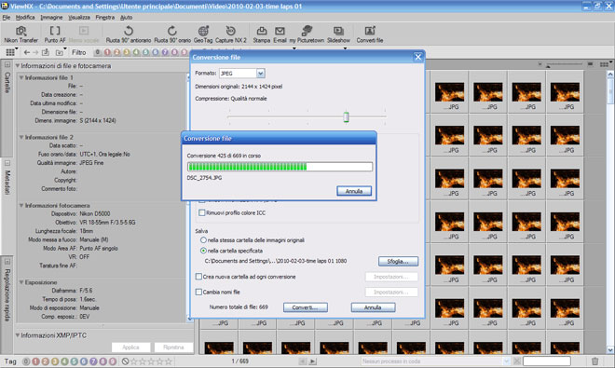
Task: Click Annulla in the progress dialog
Action: tap(354, 191)
